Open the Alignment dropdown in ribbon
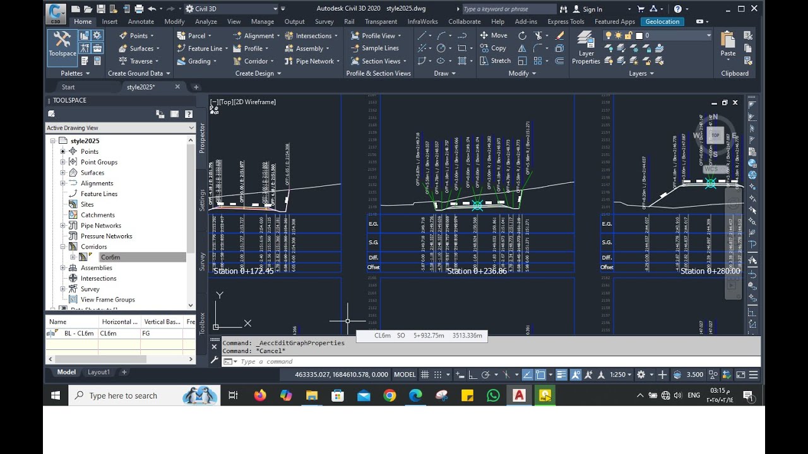This screenshot has height=454, width=808. [x=257, y=36]
